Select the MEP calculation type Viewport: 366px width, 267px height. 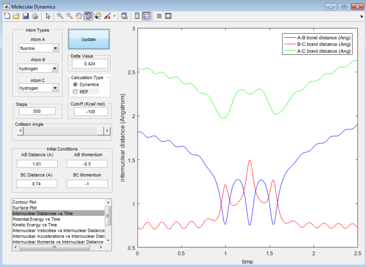click(x=75, y=92)
